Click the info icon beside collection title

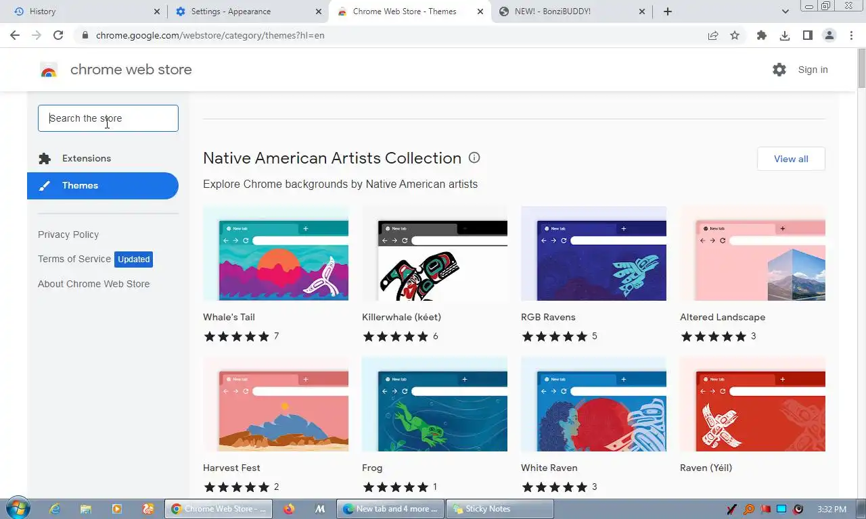click(474, 157)
